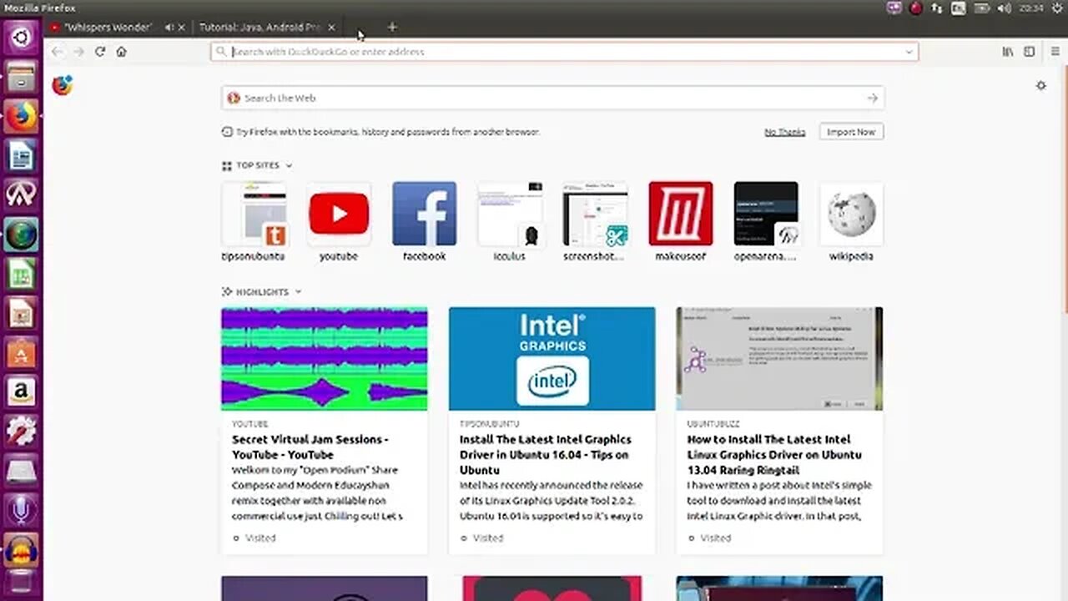Open the sound volume indicator
Screen dimensions: 1068x601
click(1004, 8)
